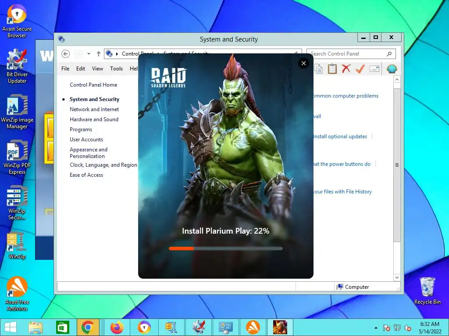Open WinZip from the taskbar

pos(171,327)
